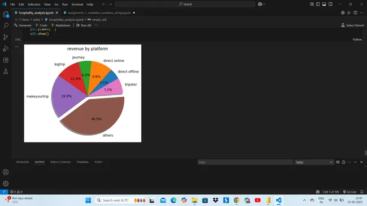Toggle the bottom panel visibility

324,4
